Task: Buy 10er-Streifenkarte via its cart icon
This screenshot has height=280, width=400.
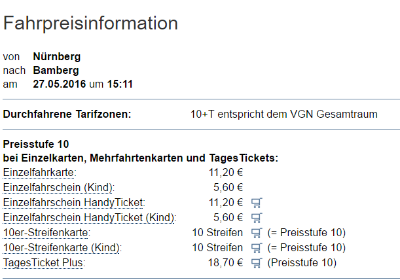Action: point(257,233)
